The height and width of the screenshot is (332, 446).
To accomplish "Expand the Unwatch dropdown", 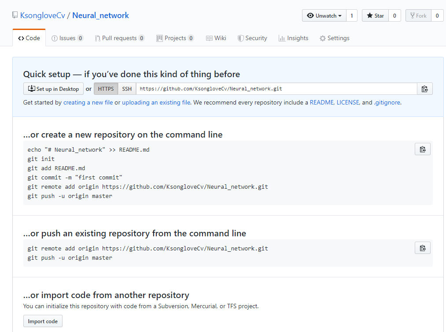I will [324, 16].
